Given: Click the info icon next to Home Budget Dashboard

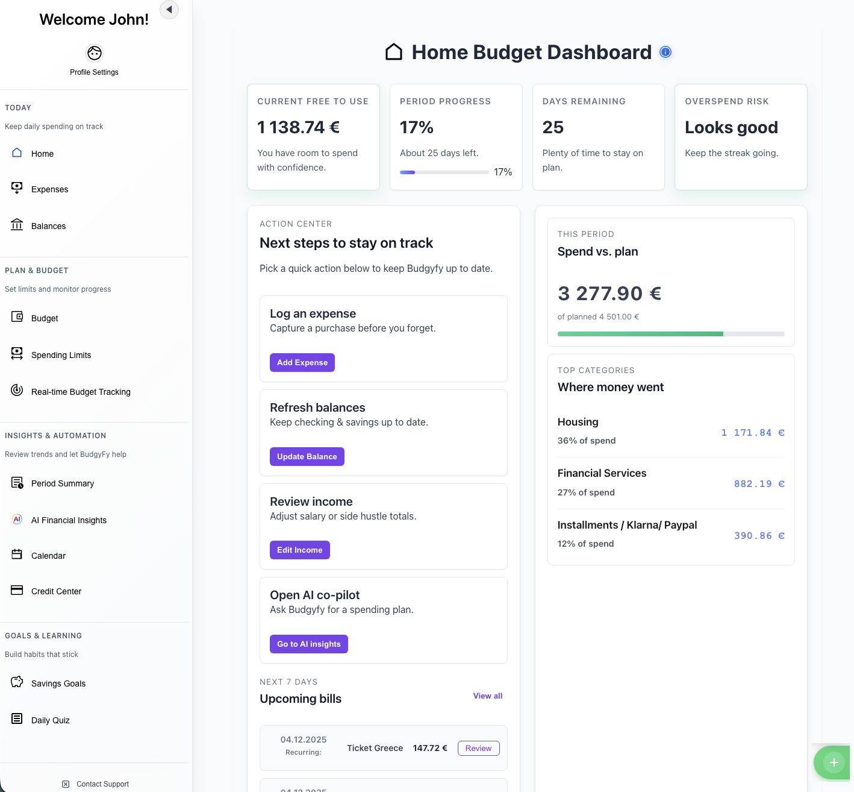Looking at the screenshot, I should [x=665, y=52].
